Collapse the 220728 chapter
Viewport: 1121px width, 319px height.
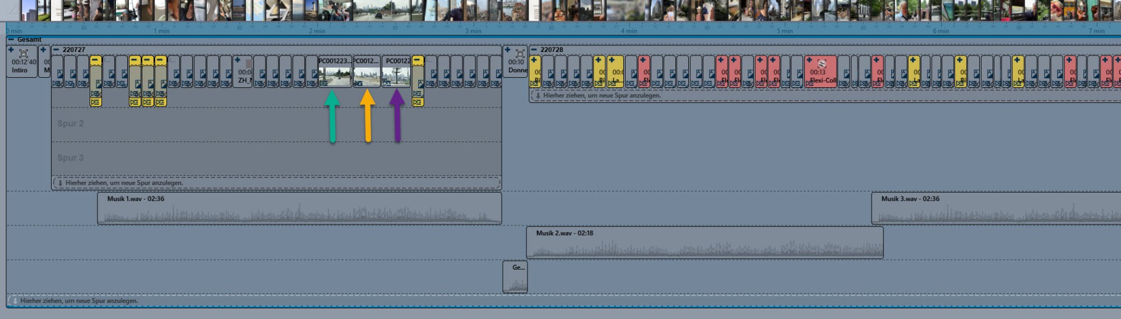pos(534,50)
